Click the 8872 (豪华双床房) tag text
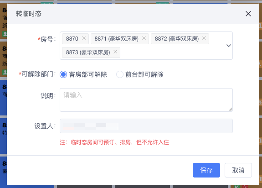 [x=177, y=39]
